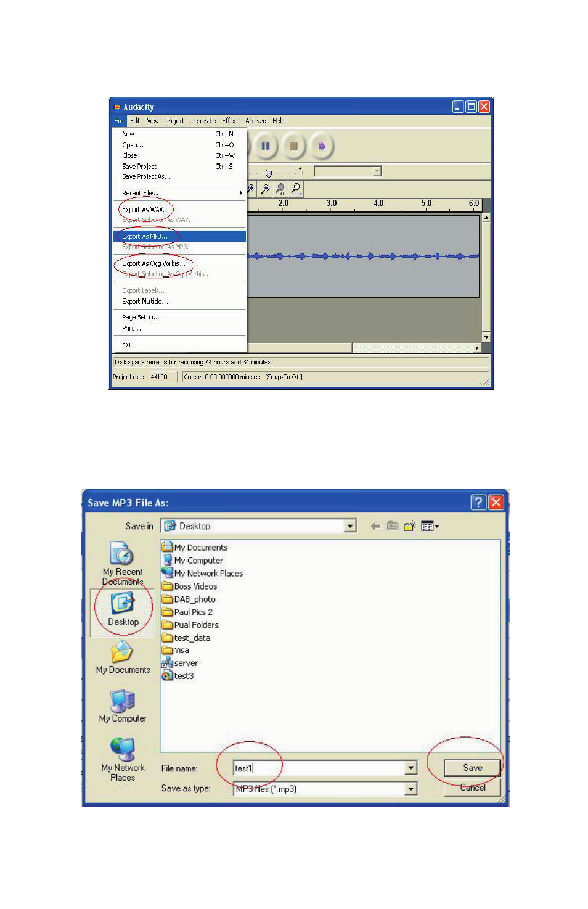Click the Create New Folder icon
The image size is (588, 909).
click(410, 526)
